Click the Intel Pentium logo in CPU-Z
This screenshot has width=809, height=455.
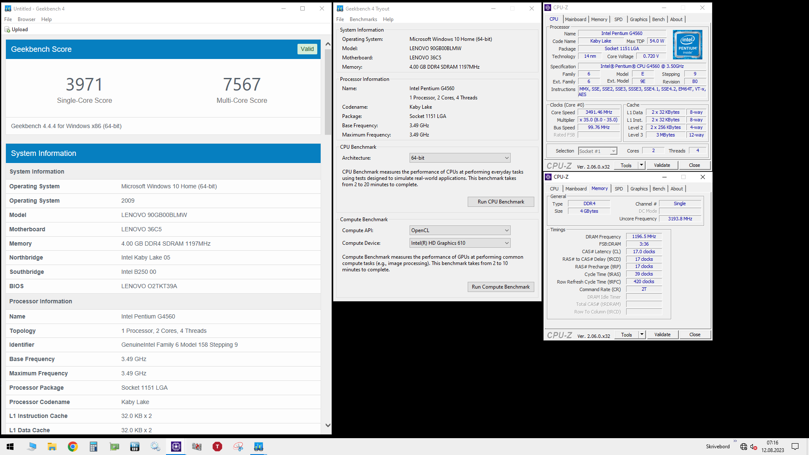(688, 45)
